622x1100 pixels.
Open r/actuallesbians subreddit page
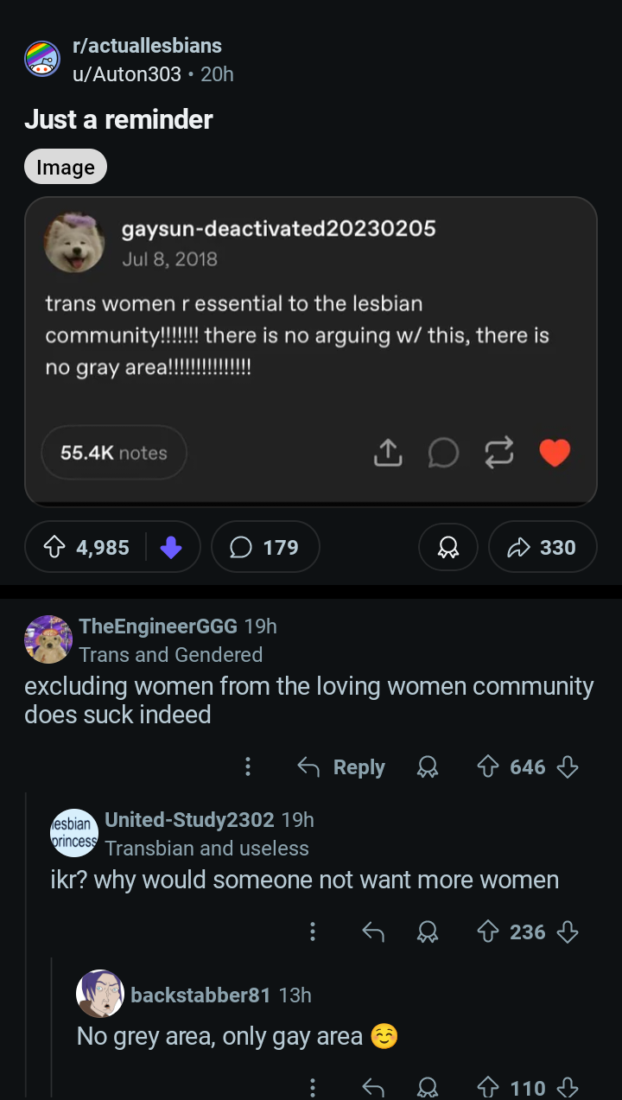coord(147,46)
